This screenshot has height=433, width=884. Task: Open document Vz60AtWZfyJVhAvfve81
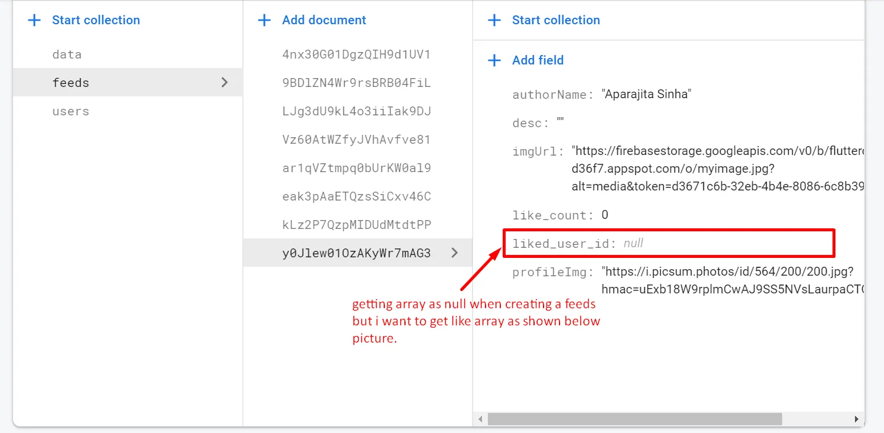[x=358, y=140]
